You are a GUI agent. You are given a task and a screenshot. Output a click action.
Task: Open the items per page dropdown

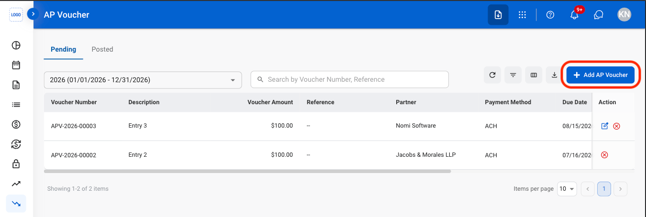pyautogui.click(x=567, y=189)
